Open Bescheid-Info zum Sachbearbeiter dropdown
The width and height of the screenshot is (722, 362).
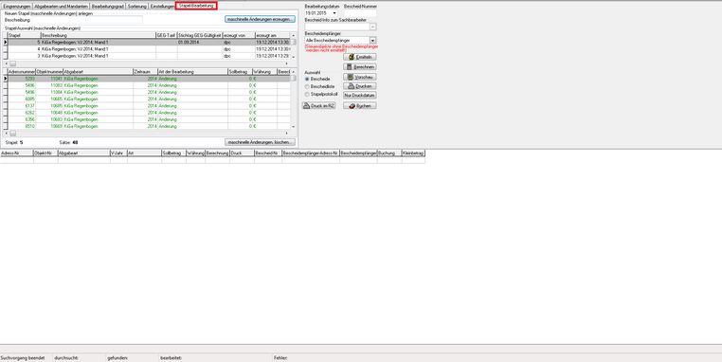pyautogui.click(x=373, y=27)
